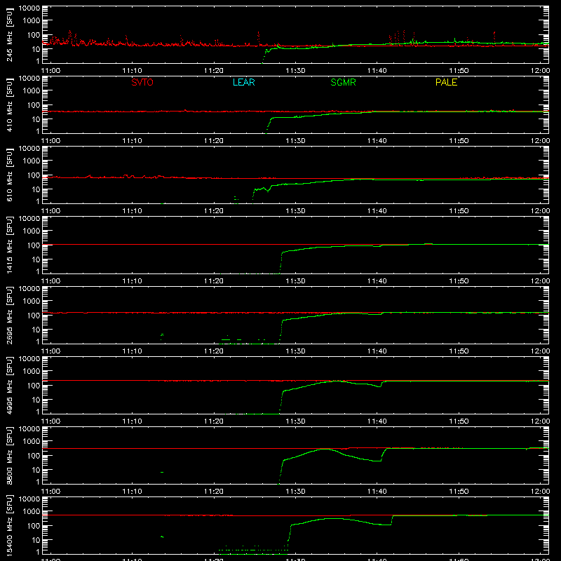Image resolution: width=561 pixels, height=561 pixels.
Task: Click the cyan LEAR station label
Action: (x=243, y=82)
